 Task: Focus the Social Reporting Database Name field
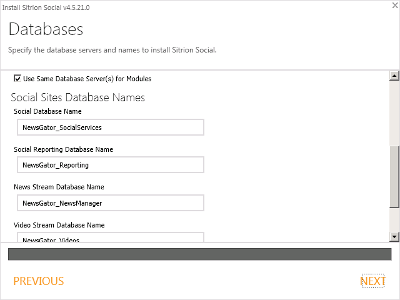(111, 165)
